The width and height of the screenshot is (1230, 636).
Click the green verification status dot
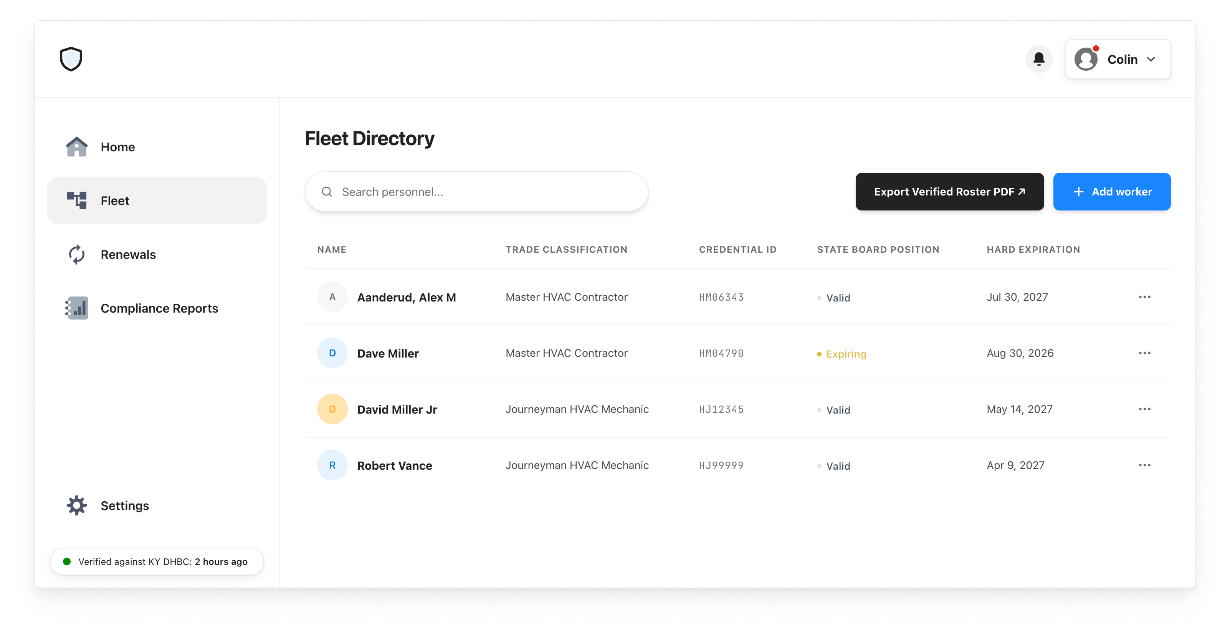[x=67, y=561]
